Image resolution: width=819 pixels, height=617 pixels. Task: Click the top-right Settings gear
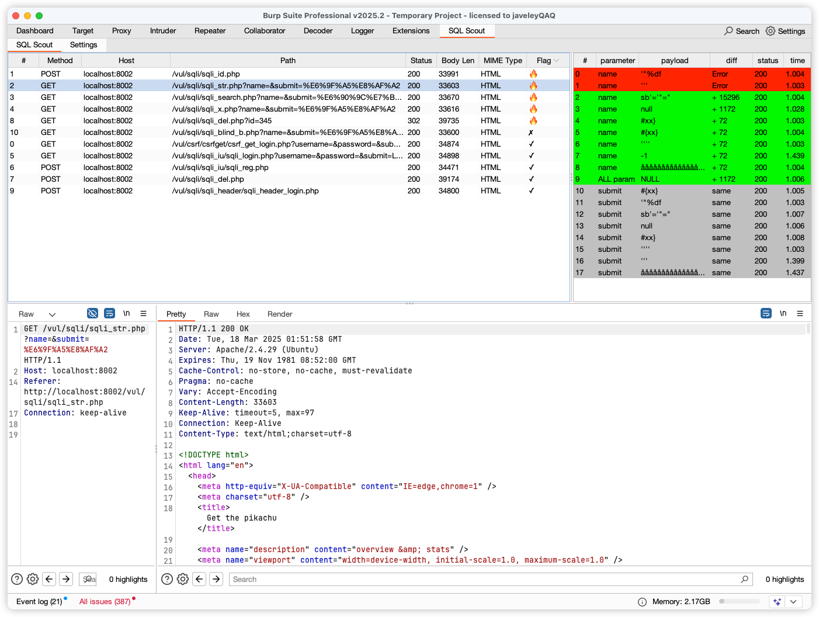click(x=771, y=31)
